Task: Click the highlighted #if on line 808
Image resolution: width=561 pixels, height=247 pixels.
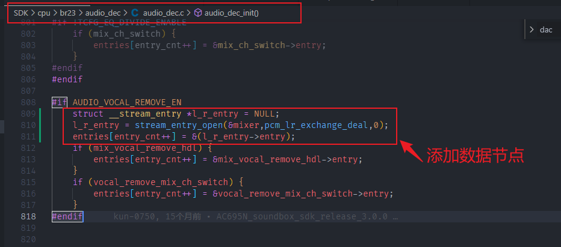Action: (60, 102)
